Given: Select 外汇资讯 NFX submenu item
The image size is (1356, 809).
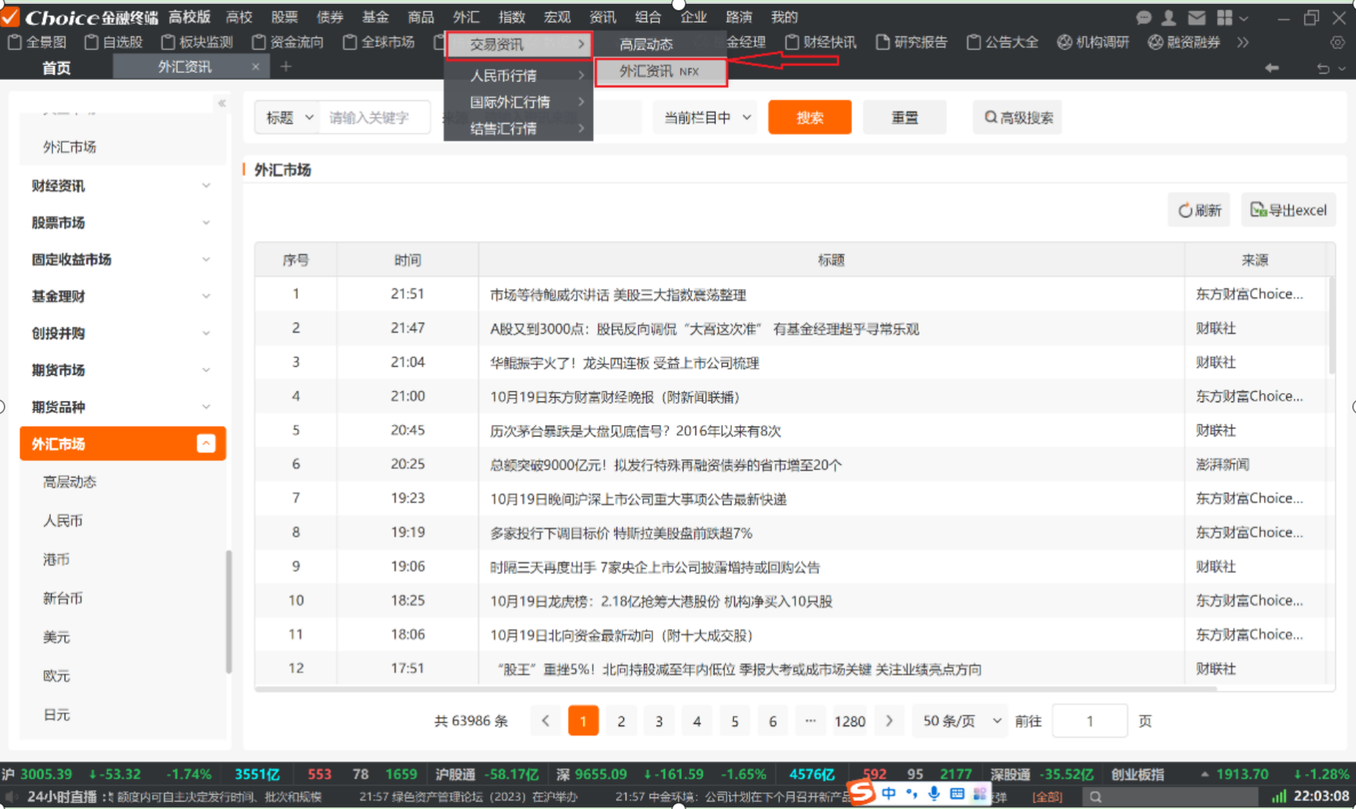Looking at the screenshot, I should pos(660,71).
